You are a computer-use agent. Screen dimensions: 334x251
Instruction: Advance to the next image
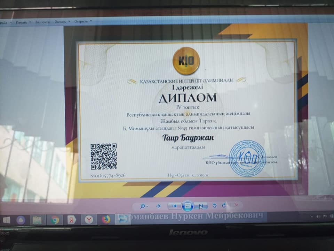pos(201,206)
